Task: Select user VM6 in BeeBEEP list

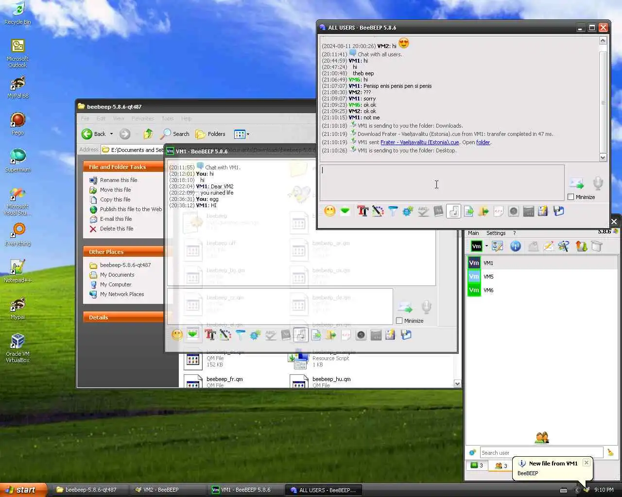Action: pos(542,290)
